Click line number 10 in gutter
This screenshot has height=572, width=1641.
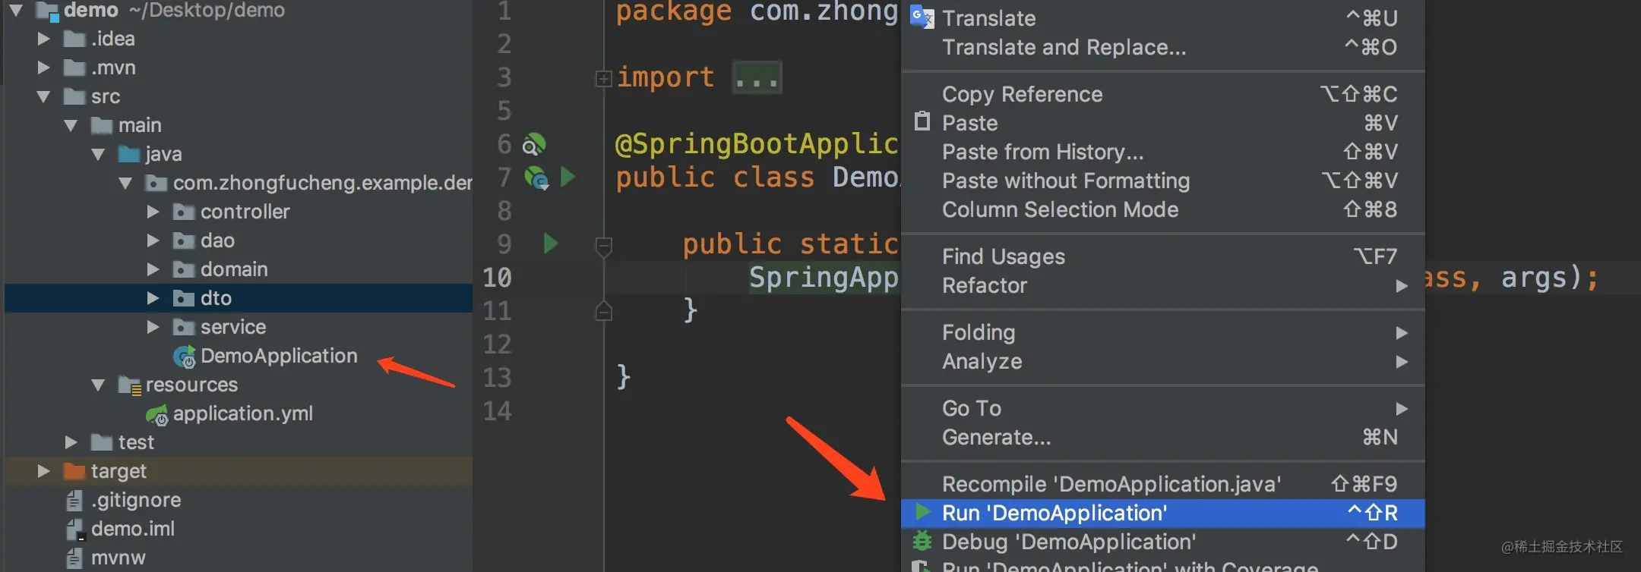[x=498, y=278]
